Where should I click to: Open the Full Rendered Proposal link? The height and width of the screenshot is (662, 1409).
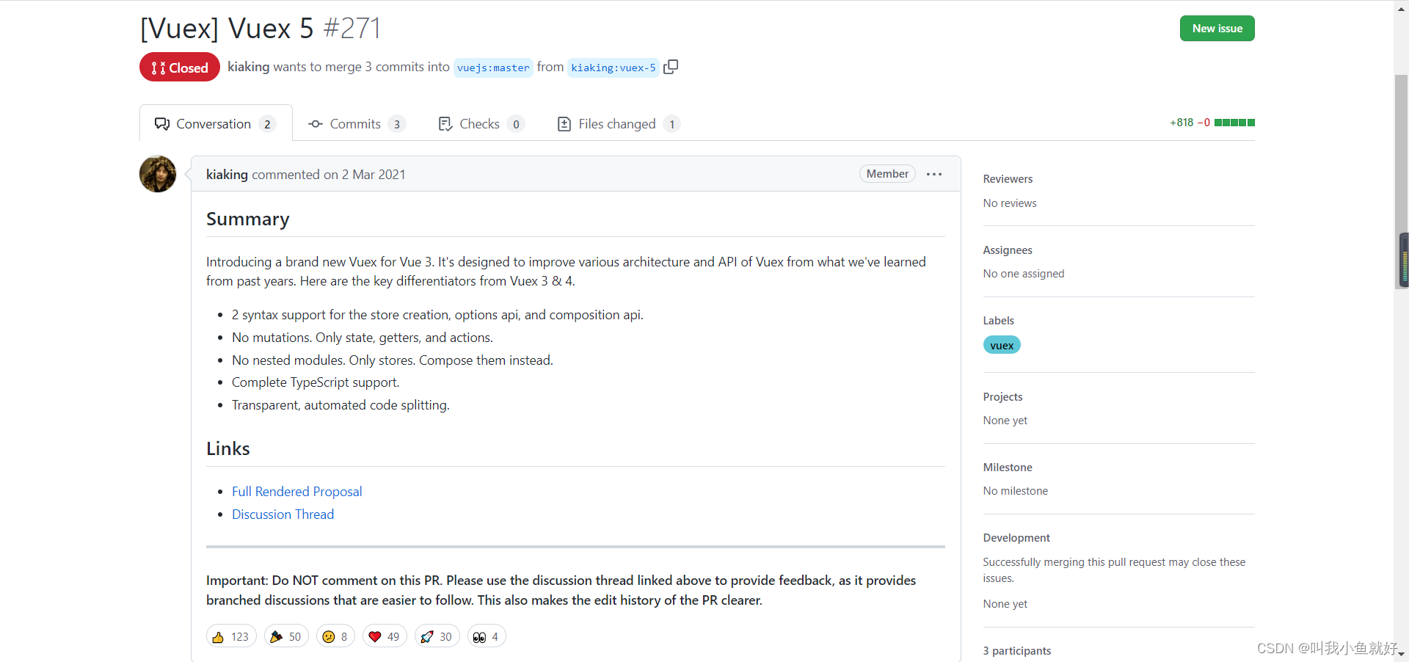point(296,492)
